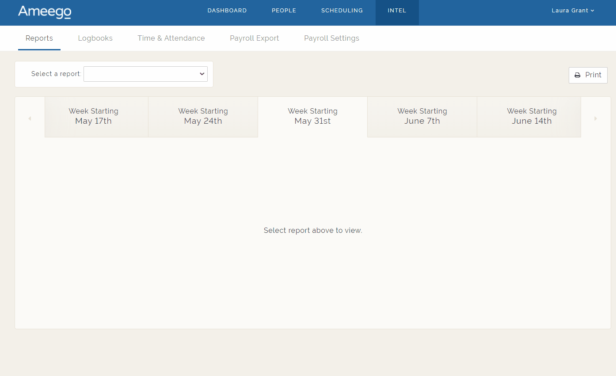
Task: Open the Scheduling section
Action: (342, 11)
